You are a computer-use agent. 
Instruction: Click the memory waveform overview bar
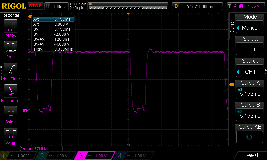tap(128, 6)
